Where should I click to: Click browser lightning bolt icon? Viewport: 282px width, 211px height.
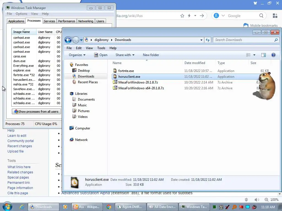[189, 16]
